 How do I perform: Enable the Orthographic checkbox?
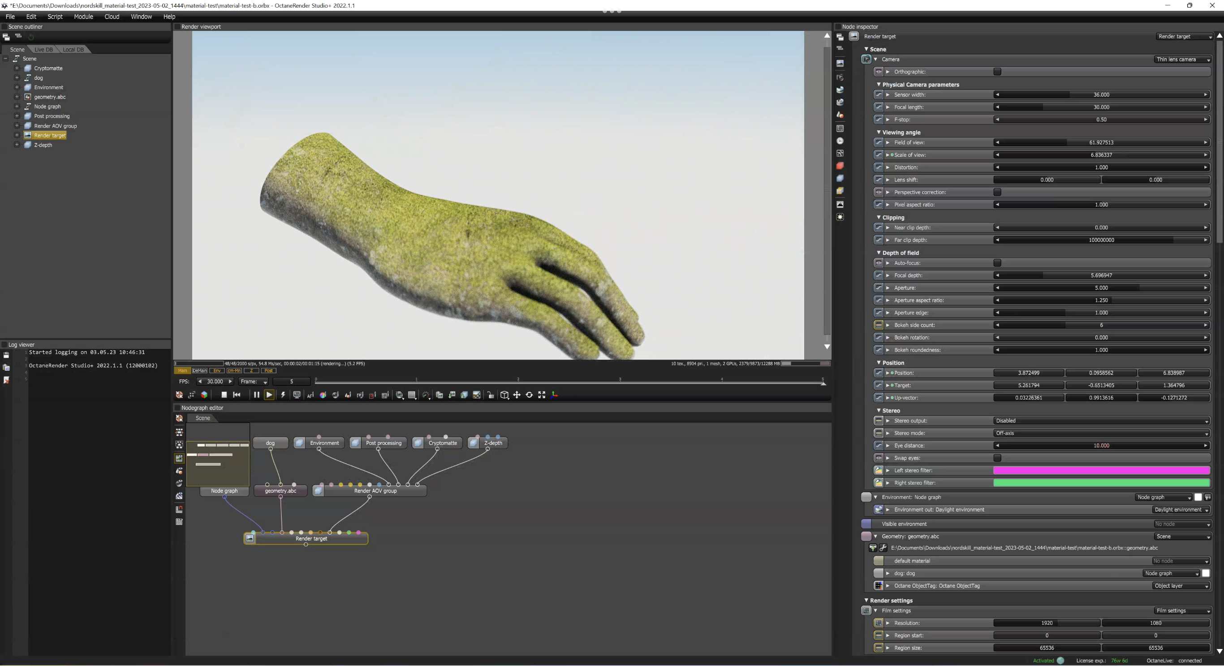point(997,72)
